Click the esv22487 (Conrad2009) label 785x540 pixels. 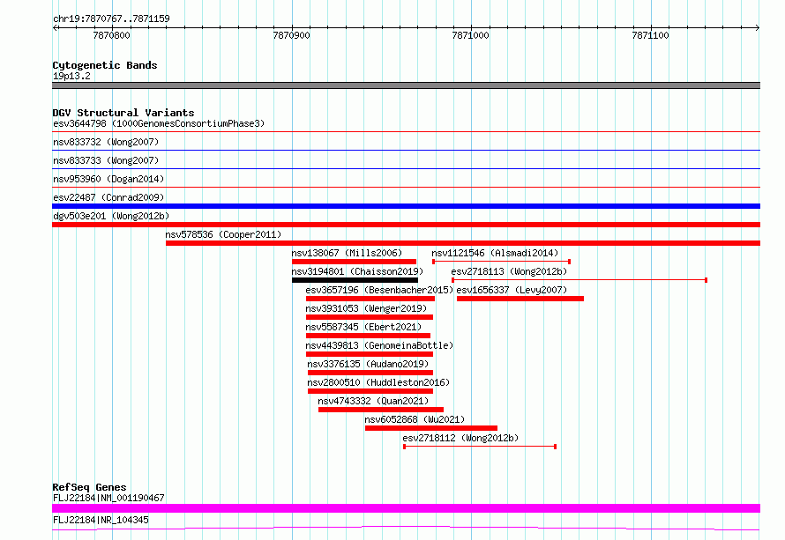pyautogui.click(x=108, y=197)
